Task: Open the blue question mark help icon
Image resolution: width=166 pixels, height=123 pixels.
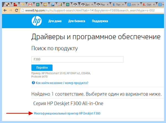Action: click(33, 83)
